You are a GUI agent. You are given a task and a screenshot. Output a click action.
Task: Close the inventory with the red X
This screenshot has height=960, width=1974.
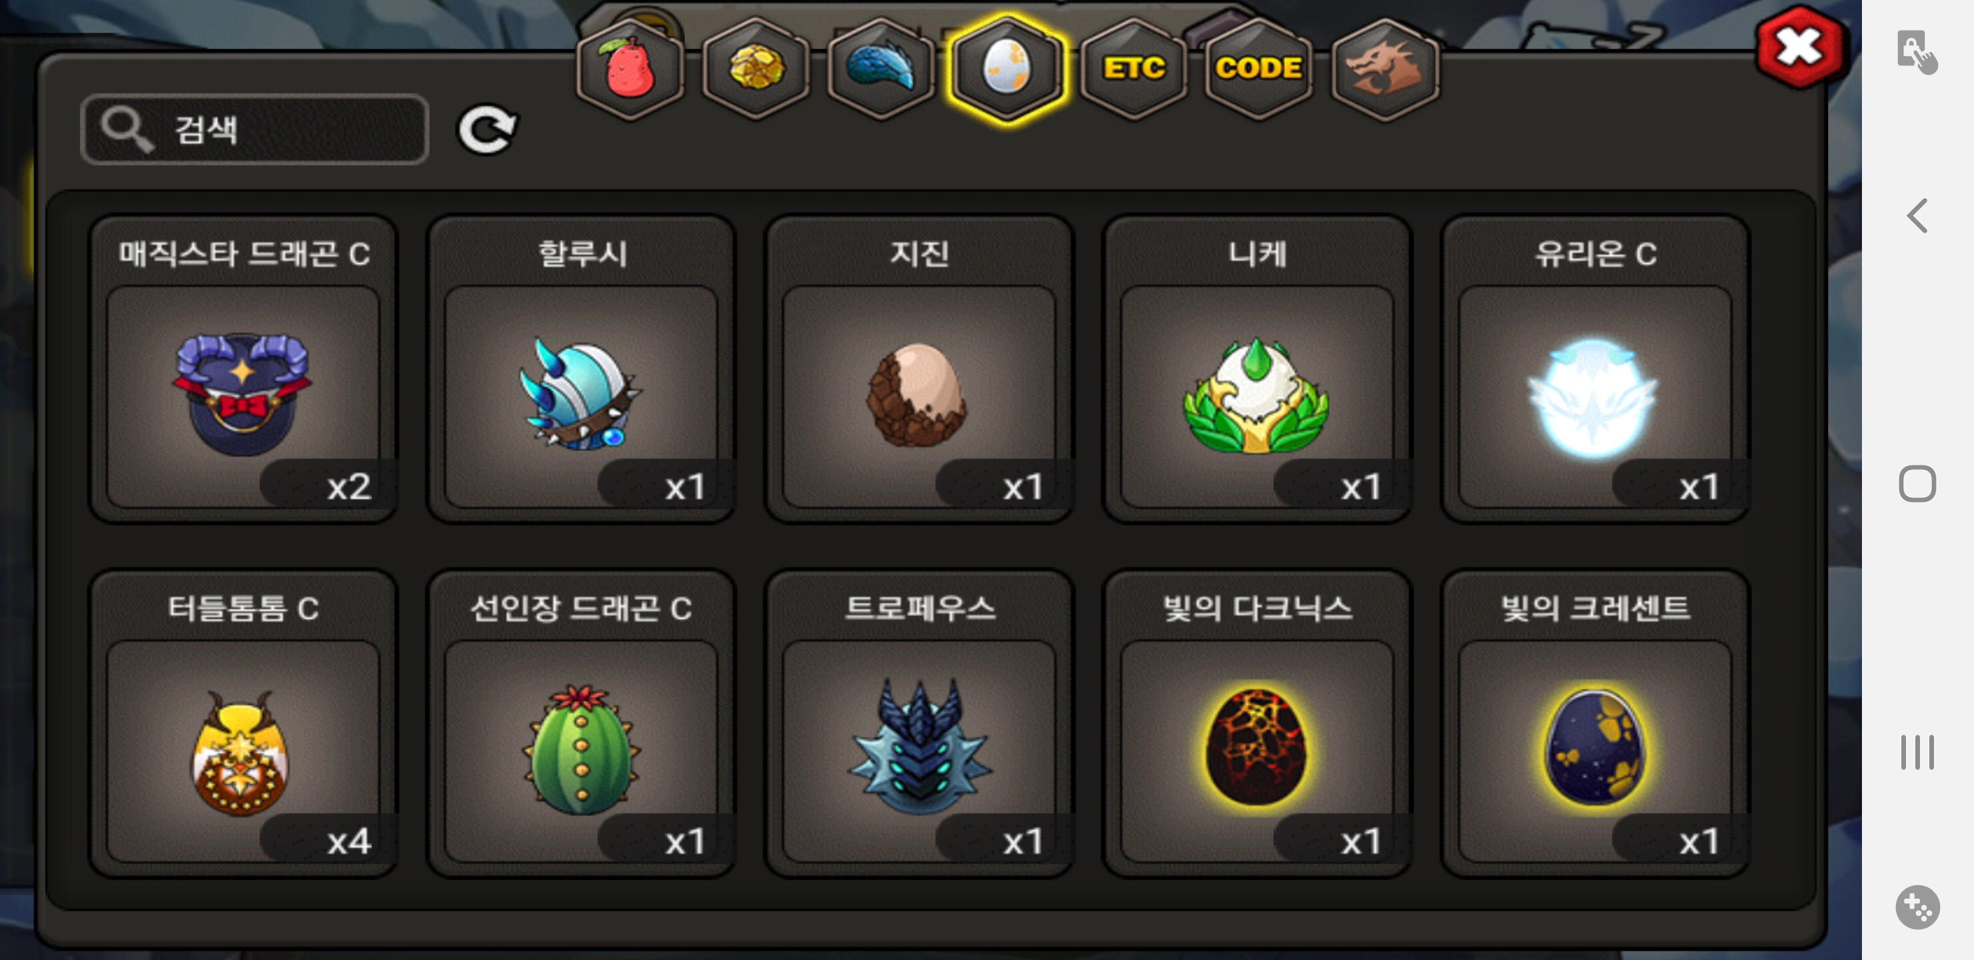1799,47
